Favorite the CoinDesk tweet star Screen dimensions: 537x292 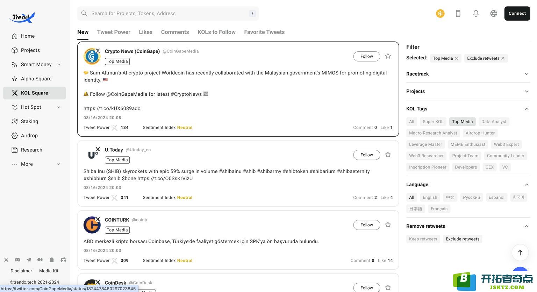[388, 288]
